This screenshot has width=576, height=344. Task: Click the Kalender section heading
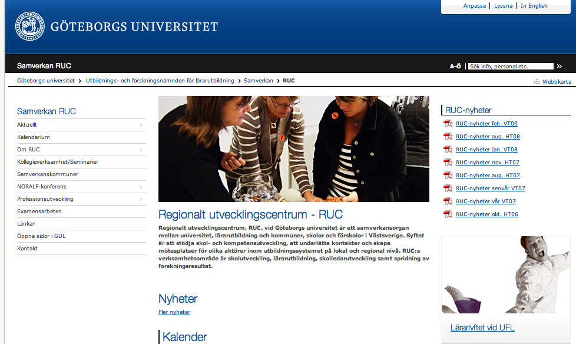click(185, 337)
